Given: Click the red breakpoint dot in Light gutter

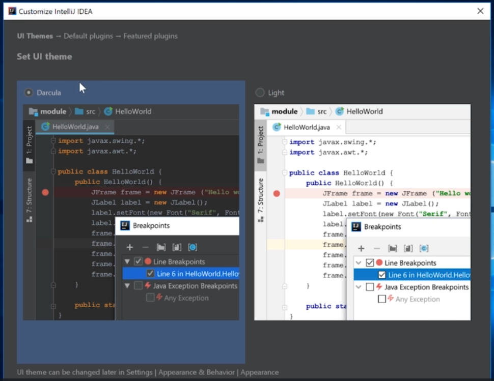Looking at the screenshot, I should 277,193.
